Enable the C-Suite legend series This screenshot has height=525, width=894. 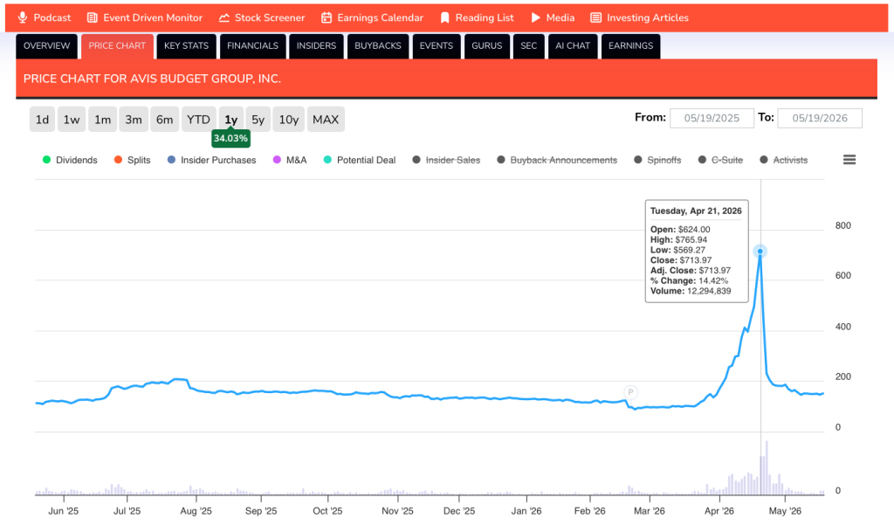point(720,161)
